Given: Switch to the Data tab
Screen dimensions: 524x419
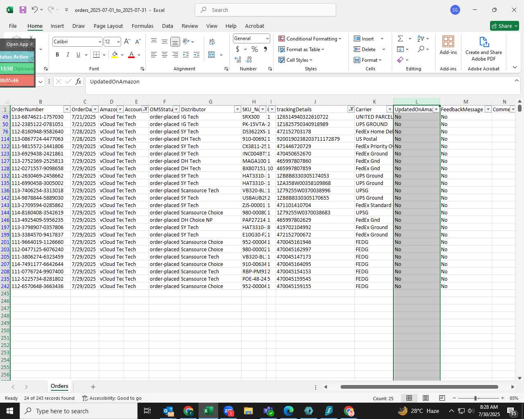Looking at the screenshot, I should [x=167, y=26].
